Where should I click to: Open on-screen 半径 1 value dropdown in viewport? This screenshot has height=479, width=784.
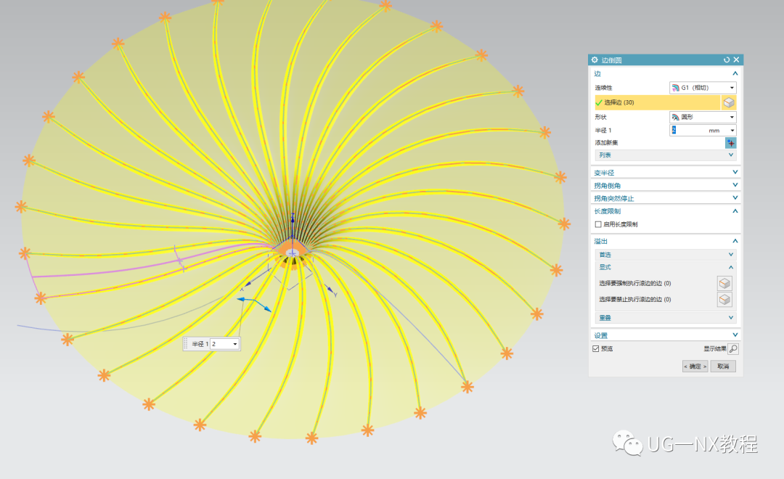click(x=235, y=344)
